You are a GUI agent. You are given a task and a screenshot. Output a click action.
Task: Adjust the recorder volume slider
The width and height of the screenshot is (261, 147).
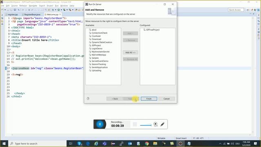tap(146, 125)
